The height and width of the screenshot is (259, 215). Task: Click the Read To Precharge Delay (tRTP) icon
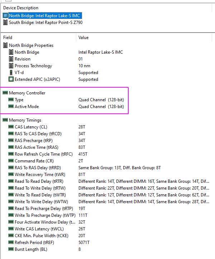click(x=11, y=208)
